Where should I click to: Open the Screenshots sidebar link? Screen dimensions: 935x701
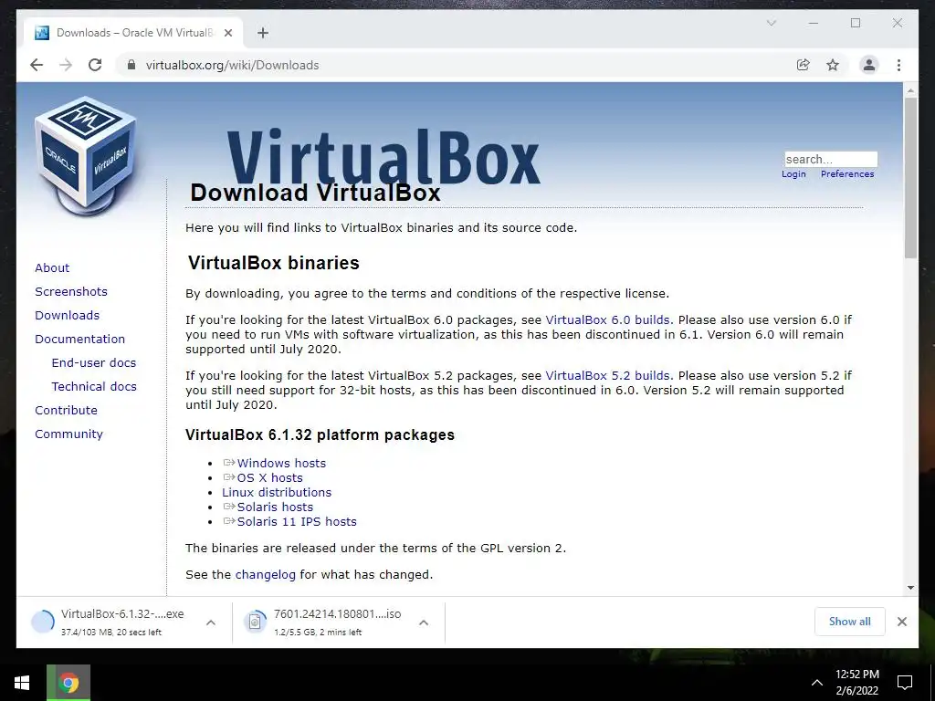click(x=71, y=291)
